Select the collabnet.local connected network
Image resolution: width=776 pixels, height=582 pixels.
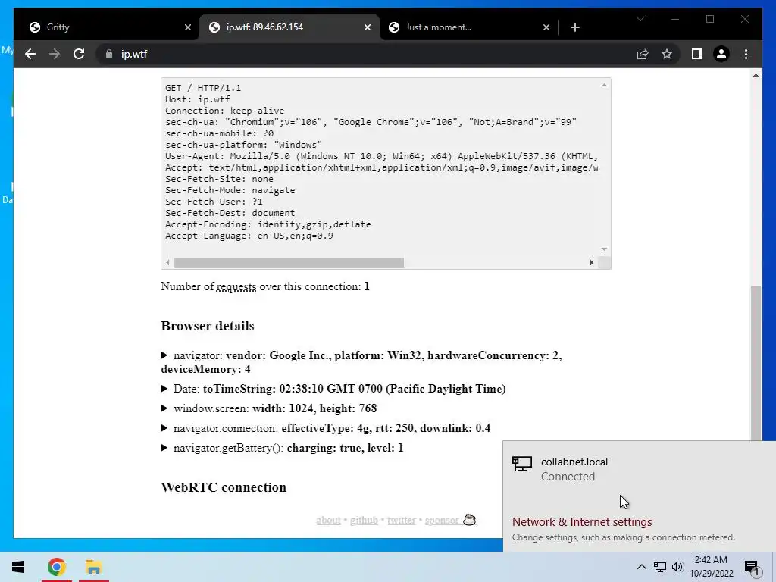640,469
